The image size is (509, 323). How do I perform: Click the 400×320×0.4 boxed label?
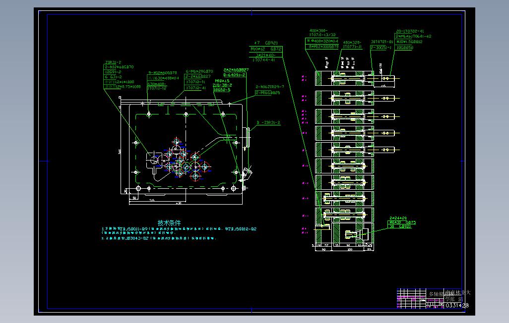(322, 41)
